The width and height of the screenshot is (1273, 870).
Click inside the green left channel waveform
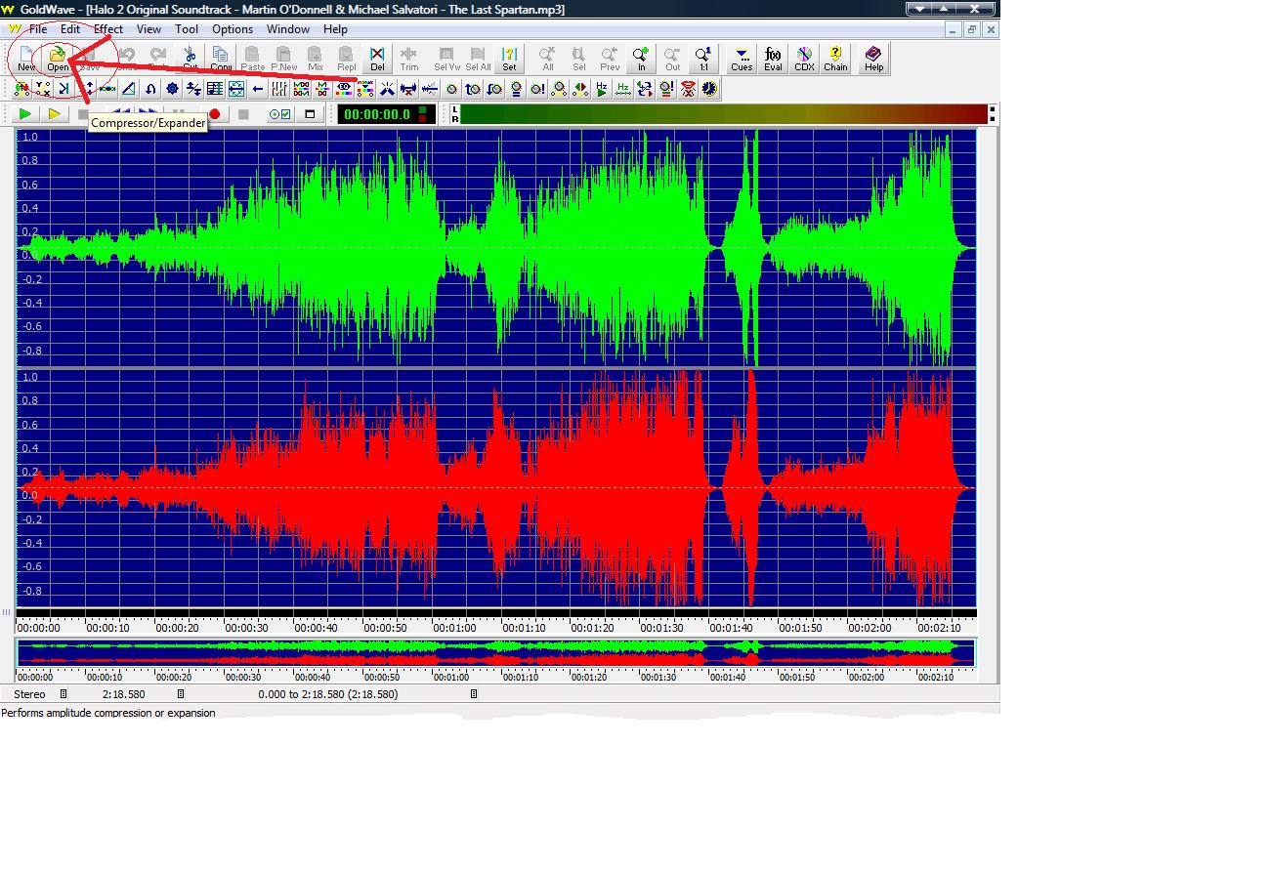[495, 248]
